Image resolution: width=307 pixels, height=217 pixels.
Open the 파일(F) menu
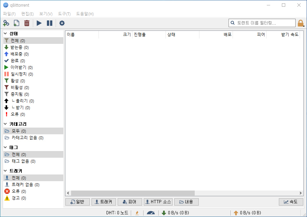[9, 14]
